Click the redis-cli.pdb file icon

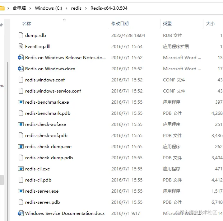[21, 180]
